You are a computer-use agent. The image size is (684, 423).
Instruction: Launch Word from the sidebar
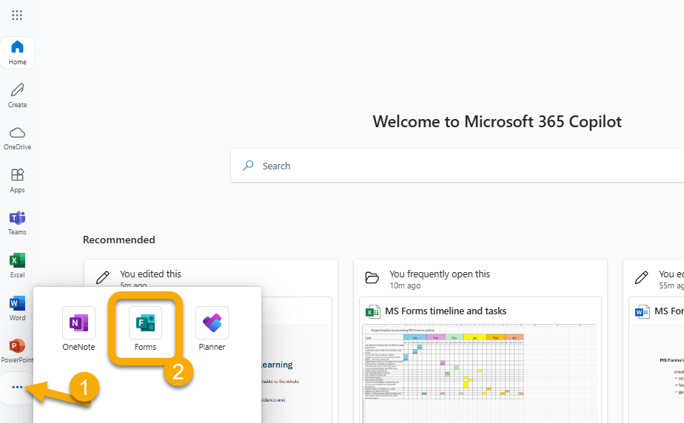pos(17,308)
